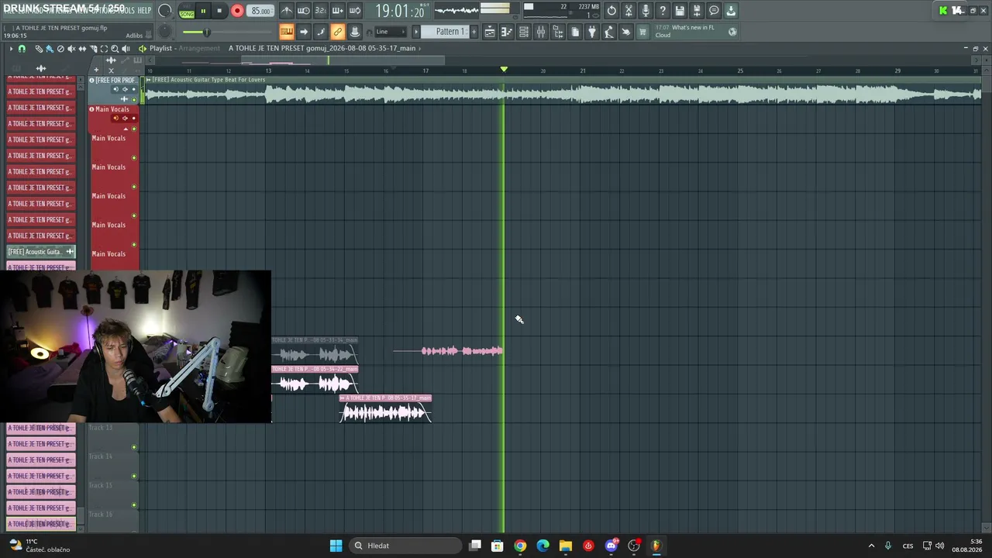
Task: Open Chrome from the taskbar
Action: click(520, 546)
